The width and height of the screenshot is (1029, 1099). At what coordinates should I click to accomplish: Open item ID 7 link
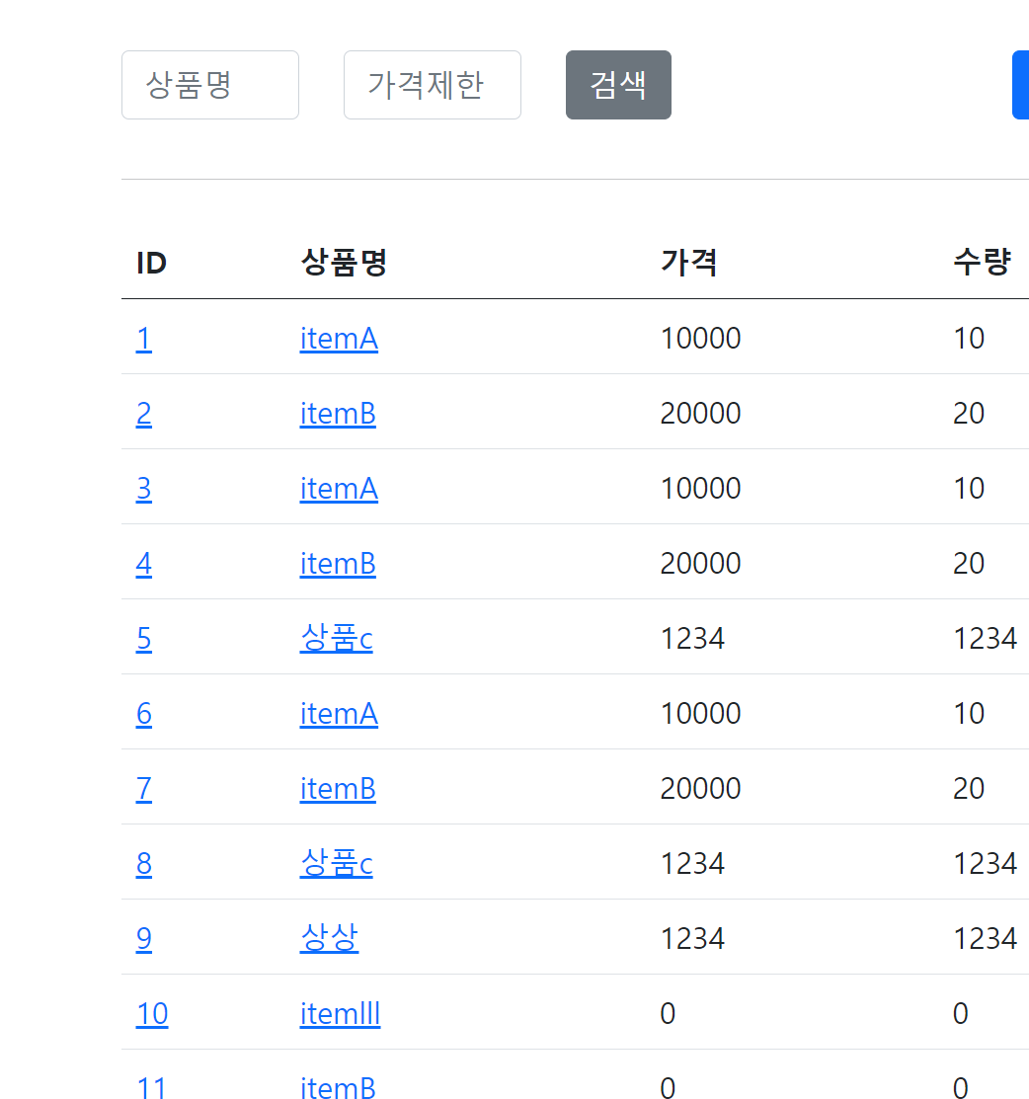[x=144, y=789]
